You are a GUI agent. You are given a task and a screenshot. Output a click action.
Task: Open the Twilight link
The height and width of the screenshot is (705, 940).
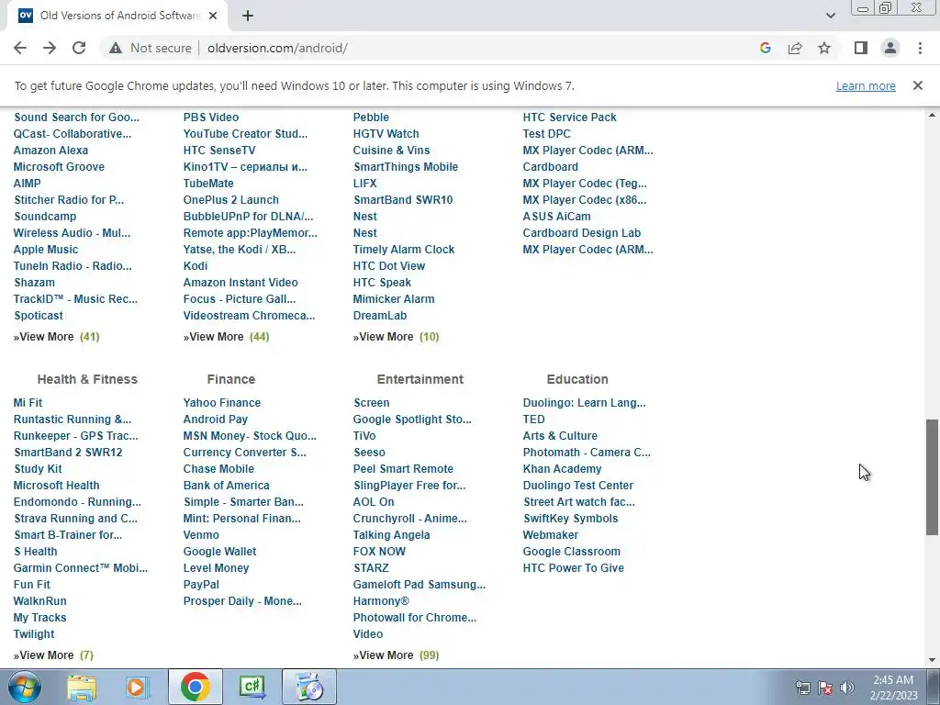click(34, 634)
